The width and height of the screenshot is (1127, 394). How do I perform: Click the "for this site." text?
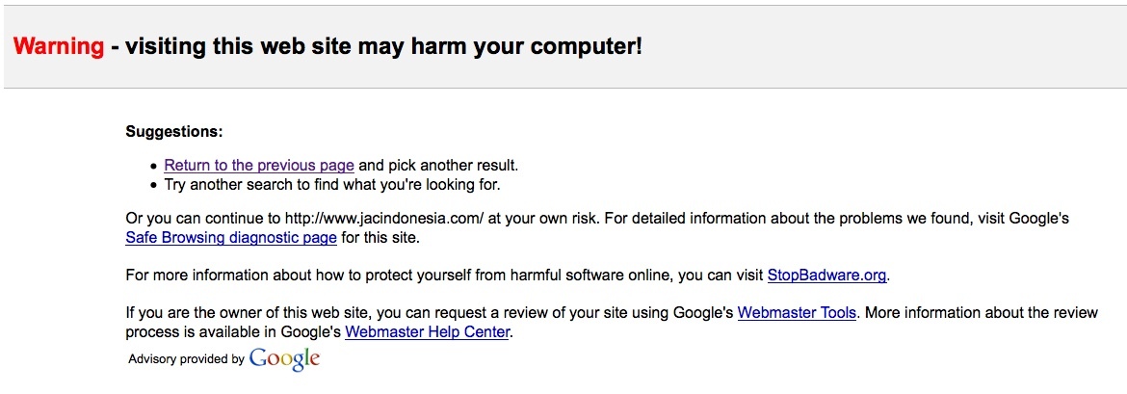(x=380, y=237)
